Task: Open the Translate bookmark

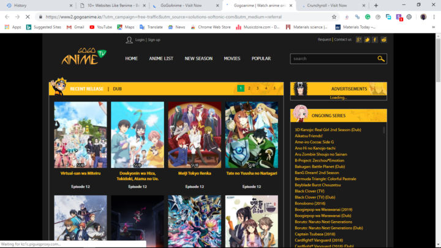Action: click(x=151, y=27)
